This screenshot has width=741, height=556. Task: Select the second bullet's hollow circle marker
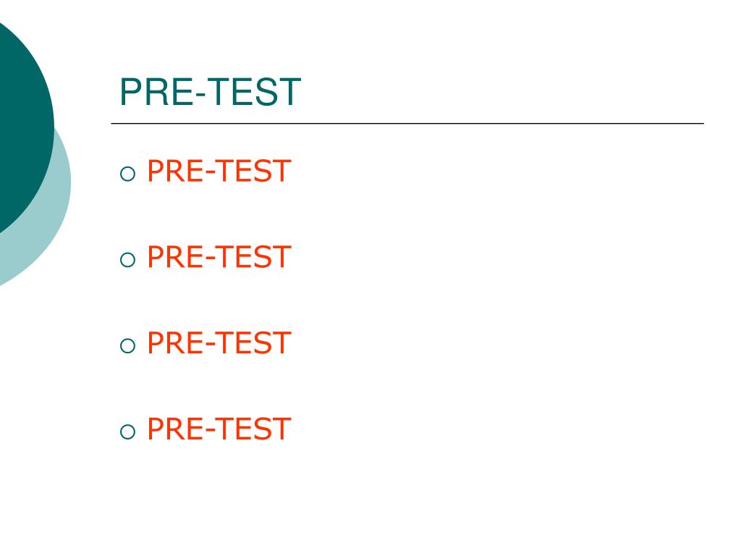[x=127, y=260]
